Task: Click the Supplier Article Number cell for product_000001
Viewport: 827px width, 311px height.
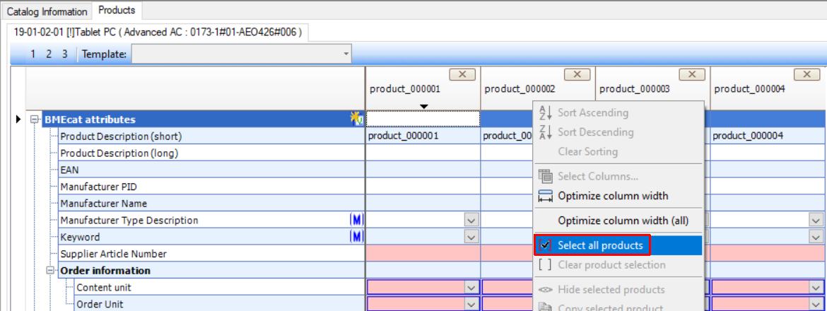Action: pos(423,254)
